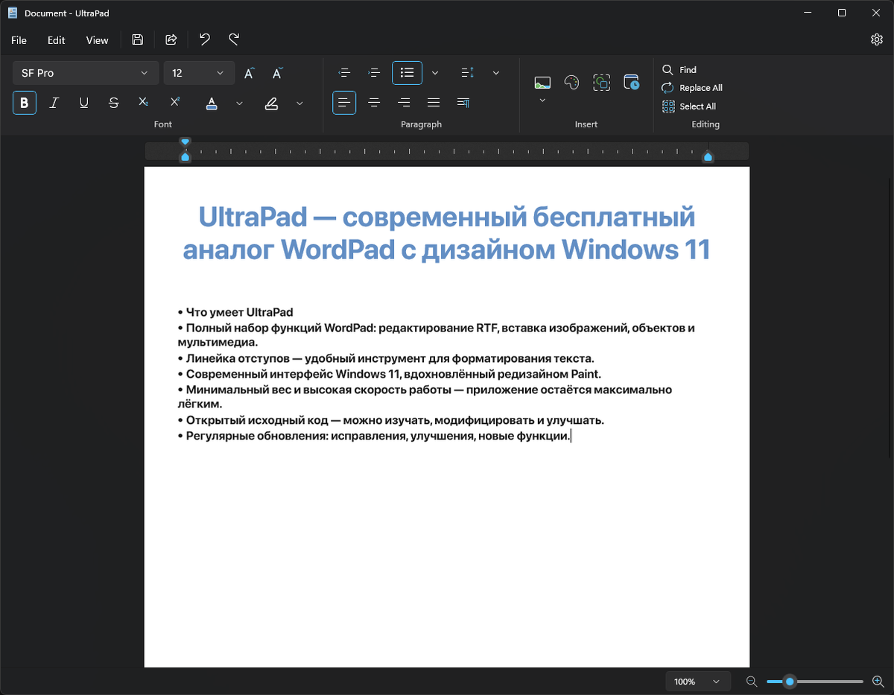Click the first-line indent marker on ruler

tap(185, 142)
